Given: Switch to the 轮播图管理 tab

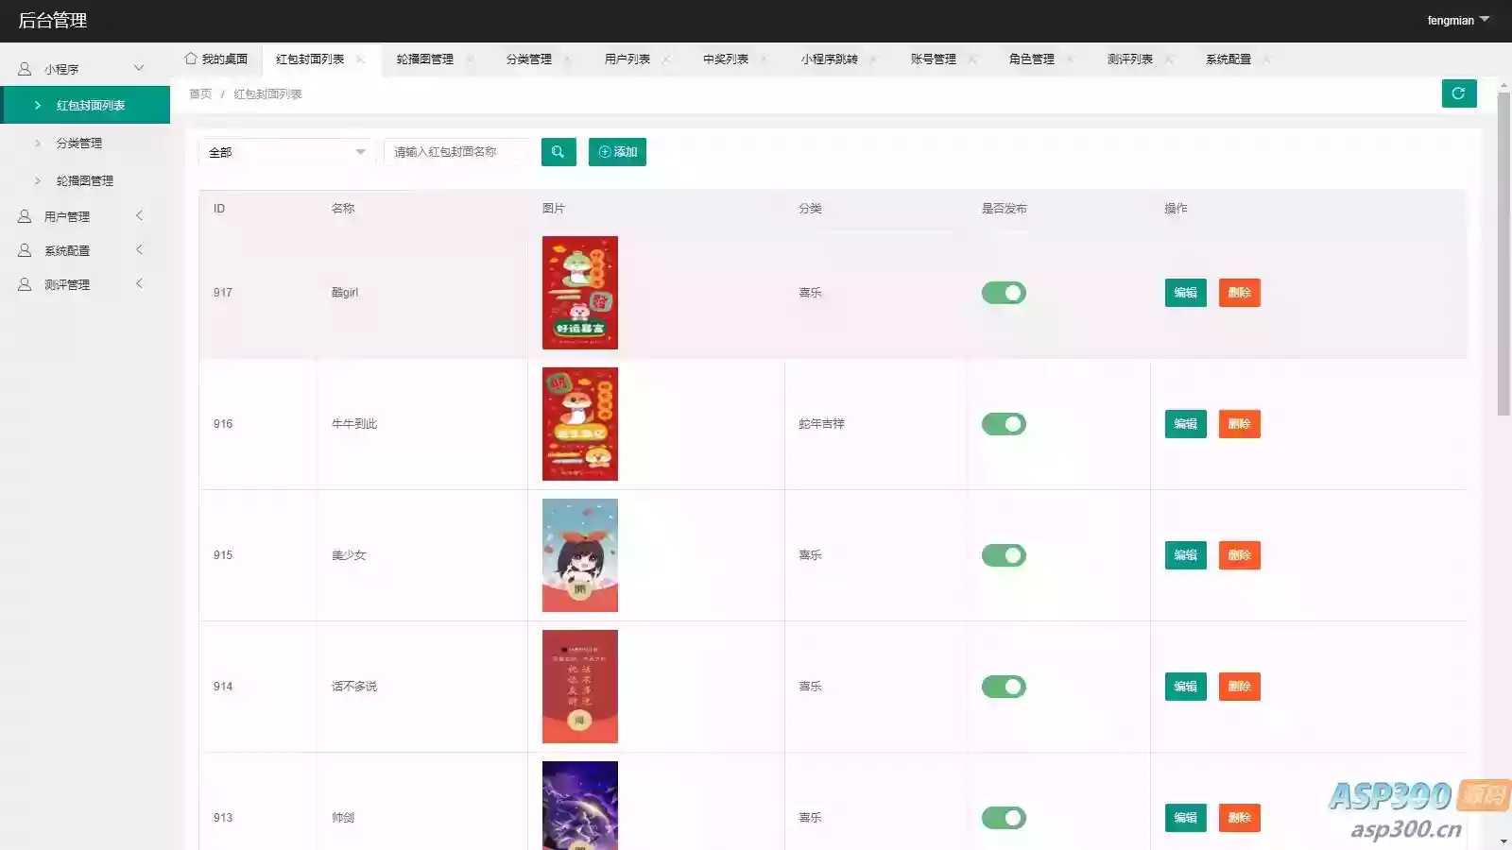Looking at the screenshot, I should pos(425,59).
